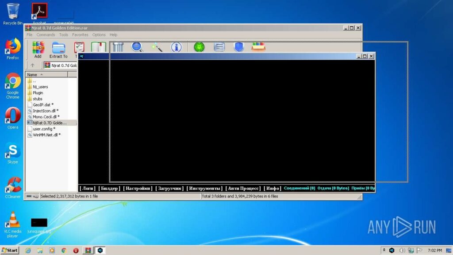Open the Tools menu in WinRAR
Image resolution: width=453 pixels, height=255 pixels.
click(x=64, y=35)
